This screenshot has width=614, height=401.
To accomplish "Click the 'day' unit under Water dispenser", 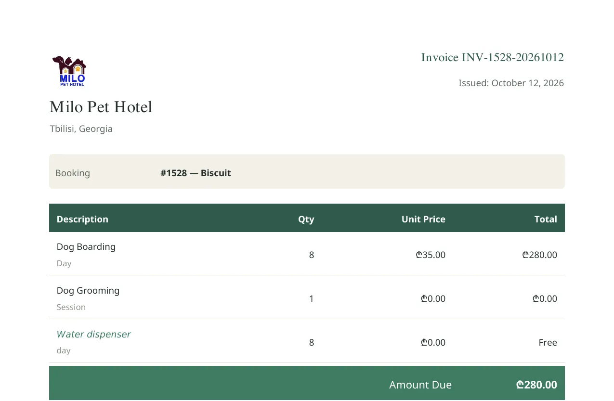I will 64,350.
